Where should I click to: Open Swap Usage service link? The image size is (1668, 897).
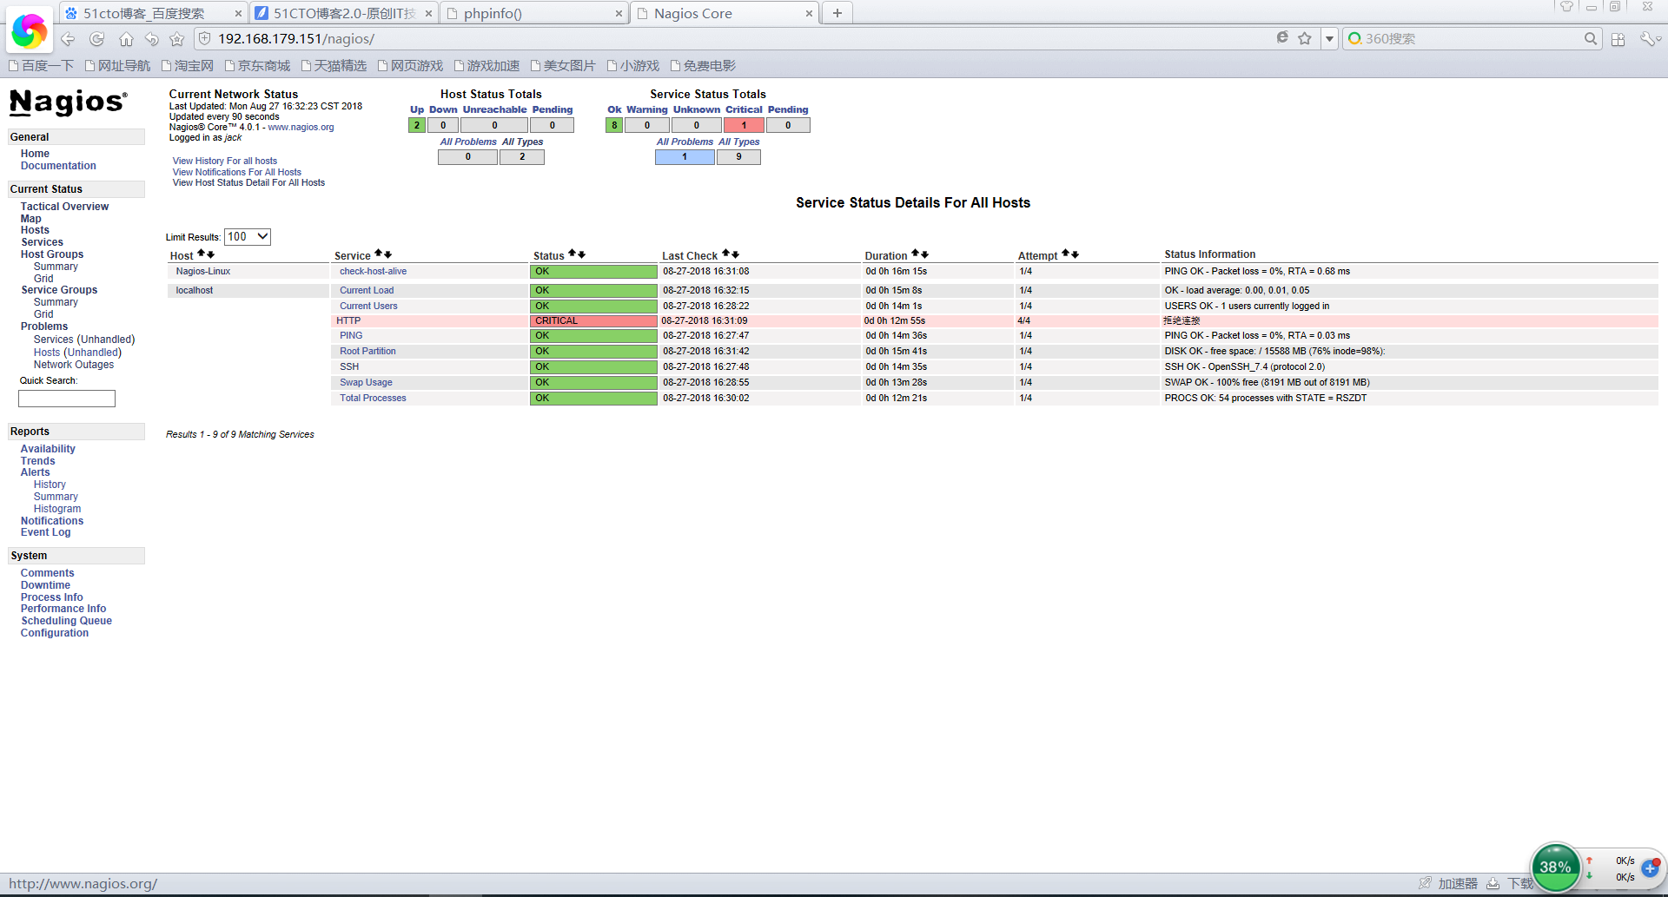[366, 382]
